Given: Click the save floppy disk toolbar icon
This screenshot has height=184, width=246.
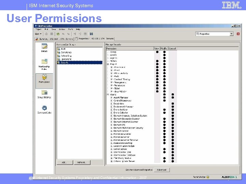Looking at the screenshot, I should click(91, 34).
